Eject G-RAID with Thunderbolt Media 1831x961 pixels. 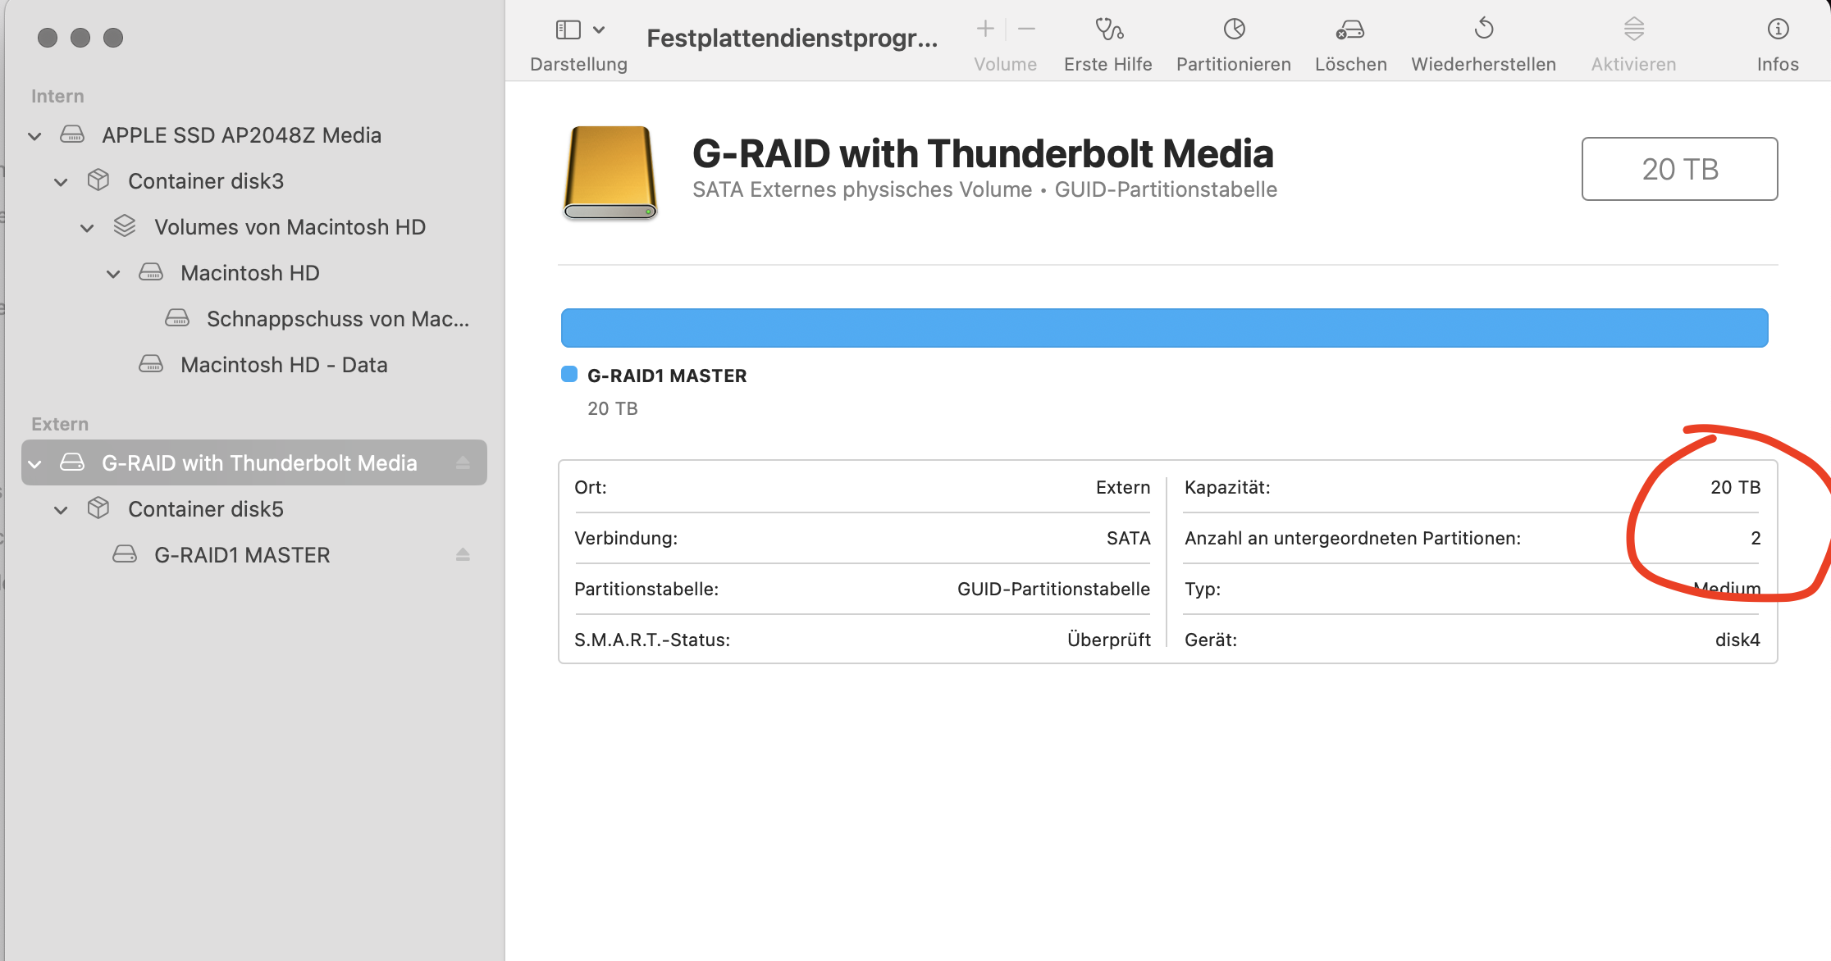pos(463,463)
